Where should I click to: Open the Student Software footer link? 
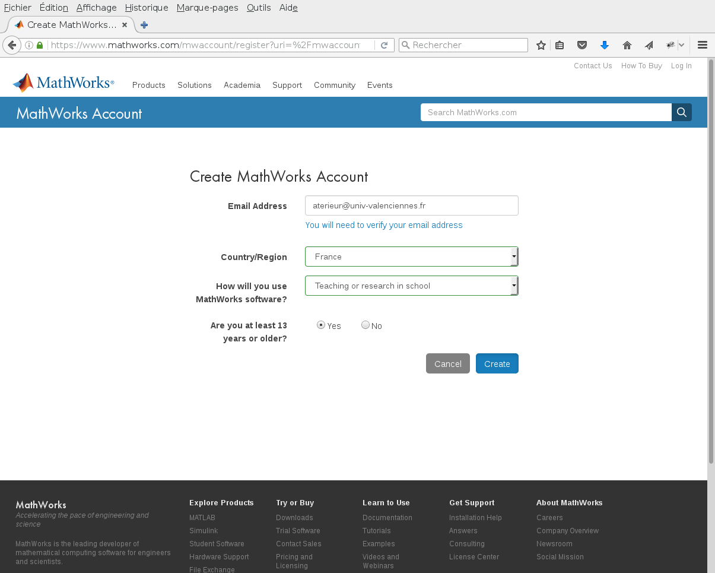click(x=217, y=544)
